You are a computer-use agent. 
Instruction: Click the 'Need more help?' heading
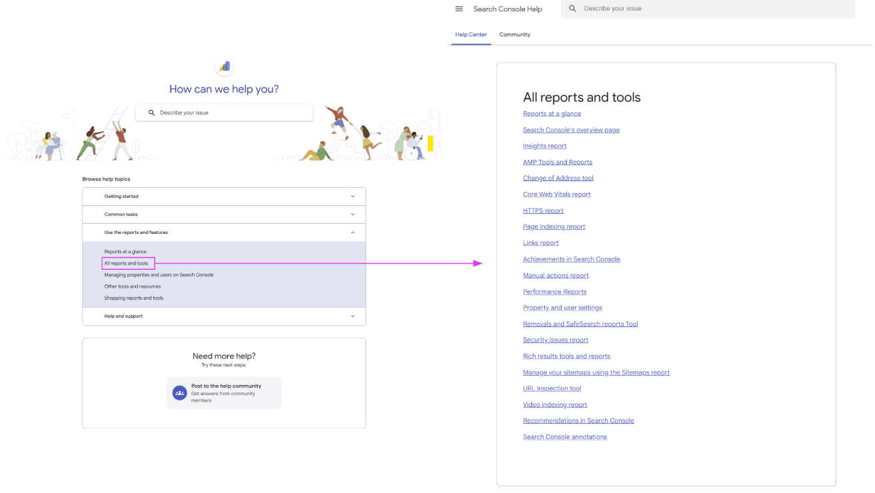pyautogui.click(x=224, y=356)
